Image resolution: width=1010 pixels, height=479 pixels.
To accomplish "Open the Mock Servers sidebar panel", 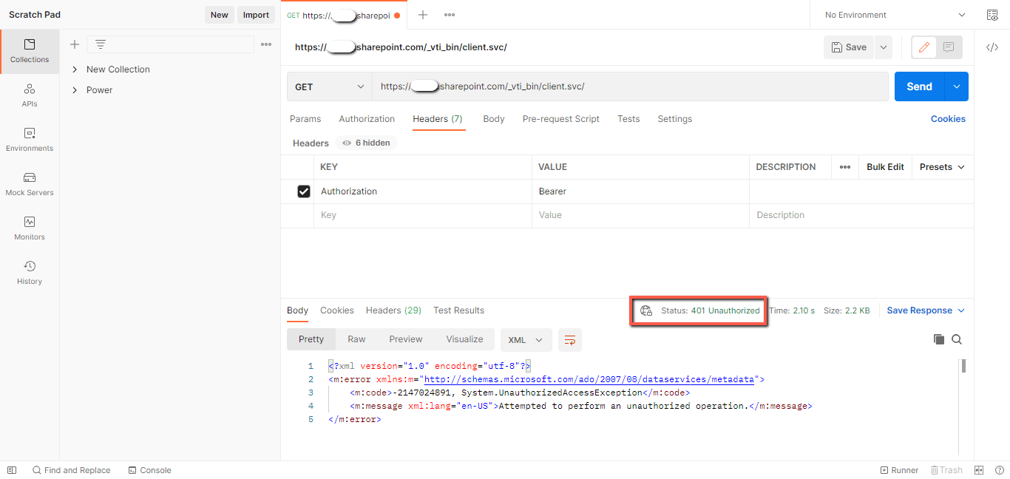I will point(30,184).
